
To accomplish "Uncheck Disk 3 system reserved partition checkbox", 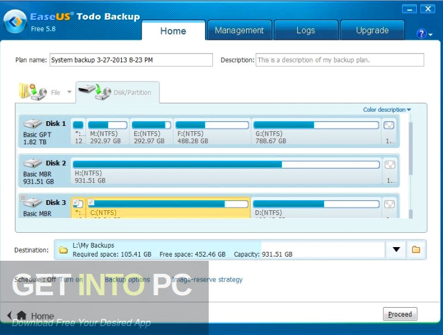I will 76,202.
